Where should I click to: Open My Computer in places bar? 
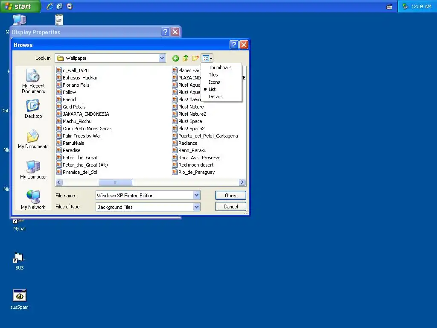pos(33,170)
